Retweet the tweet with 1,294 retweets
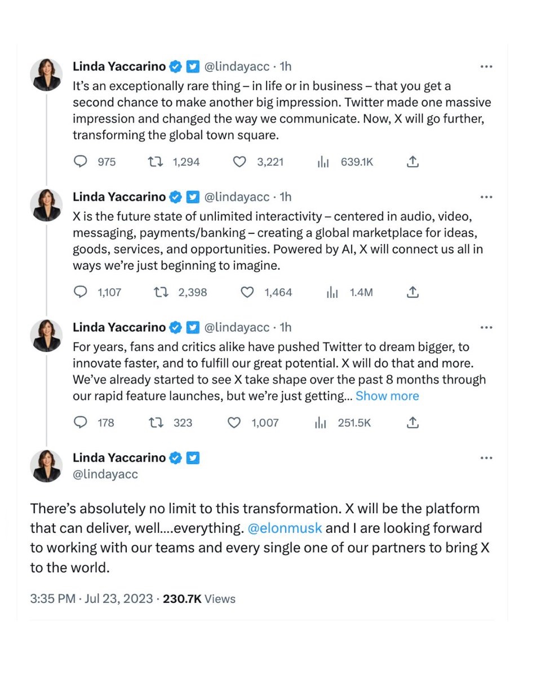The image size is (541, 676). pyautogui.click(x=154, y=162)
